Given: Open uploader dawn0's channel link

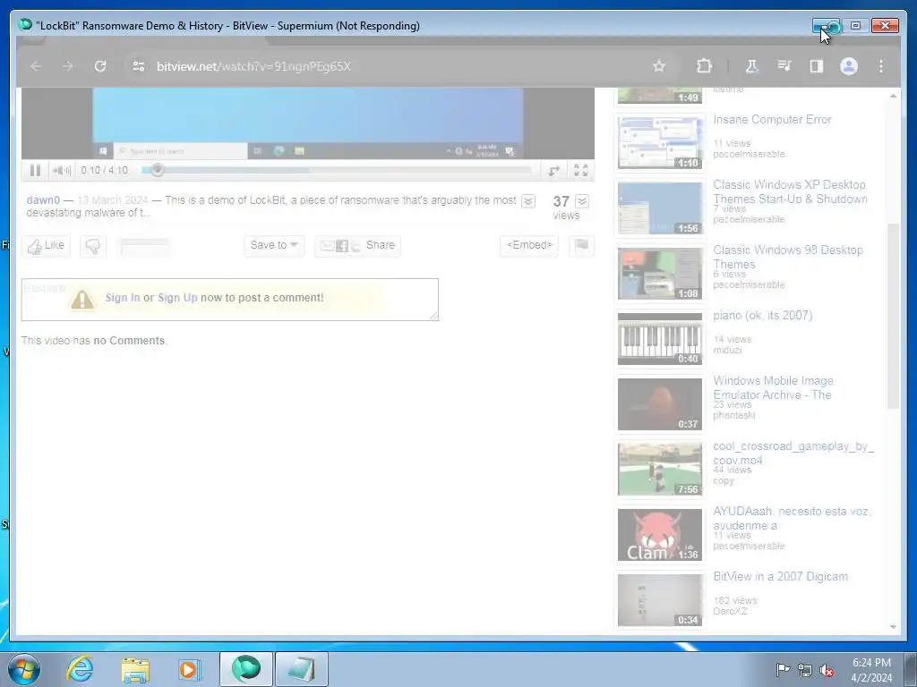Looking at the screenshot, I should 43,200.
